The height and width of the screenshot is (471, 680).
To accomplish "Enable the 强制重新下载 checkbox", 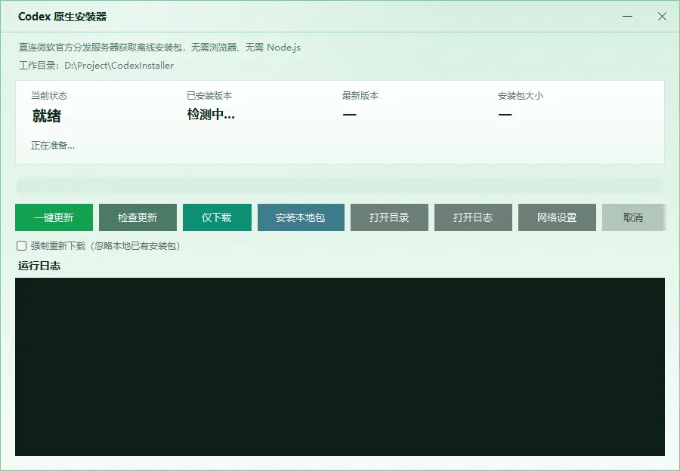I will (x=21, y=245).
